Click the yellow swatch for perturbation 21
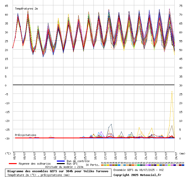This screenshot has width=187, height=177. tap(158, 165)
